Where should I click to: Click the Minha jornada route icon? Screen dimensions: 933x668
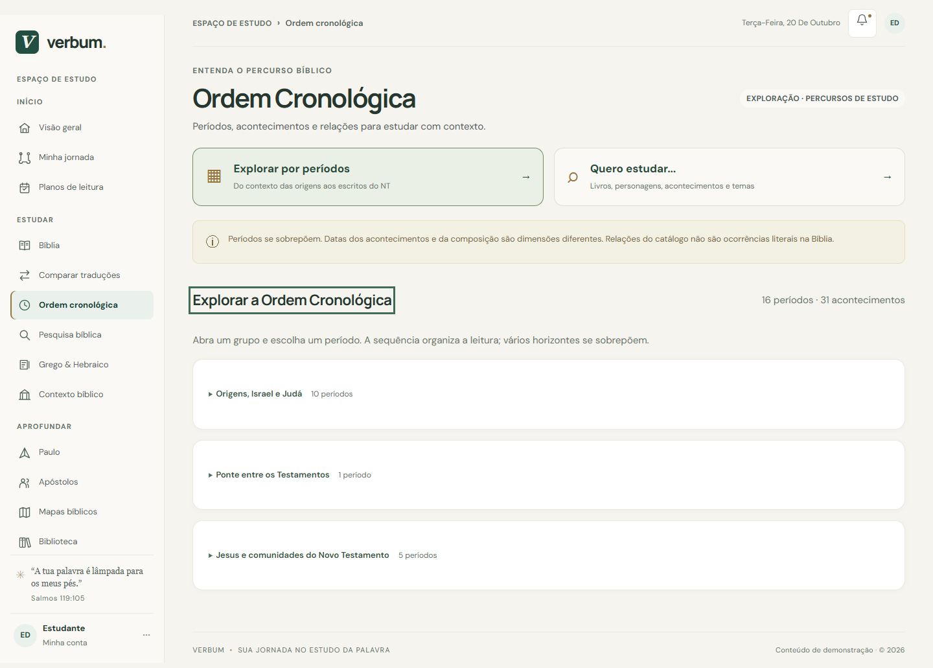click(25, 157)
